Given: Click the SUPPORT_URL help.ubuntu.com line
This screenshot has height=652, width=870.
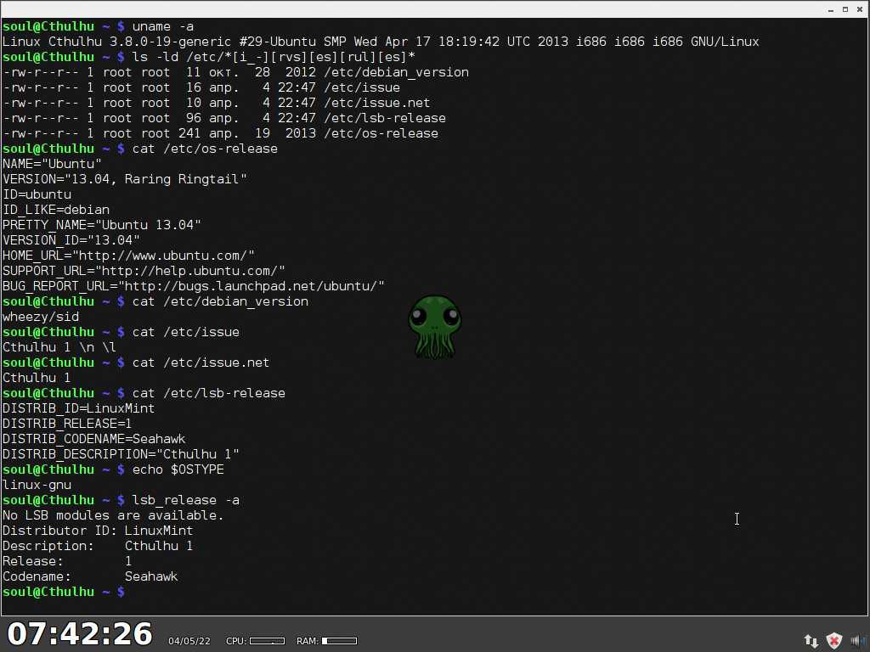Looking at the screenshot, I should (x=144, y=271).
